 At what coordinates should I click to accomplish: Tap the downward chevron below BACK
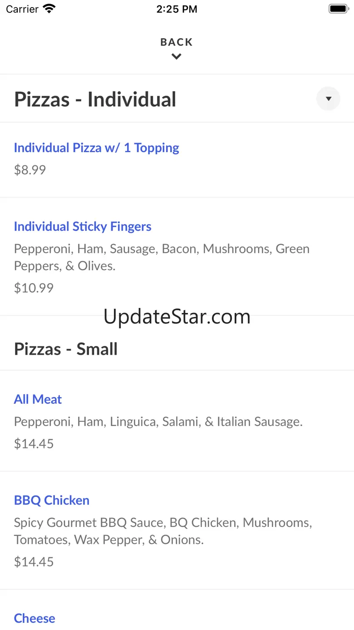[x=177, y=56]
